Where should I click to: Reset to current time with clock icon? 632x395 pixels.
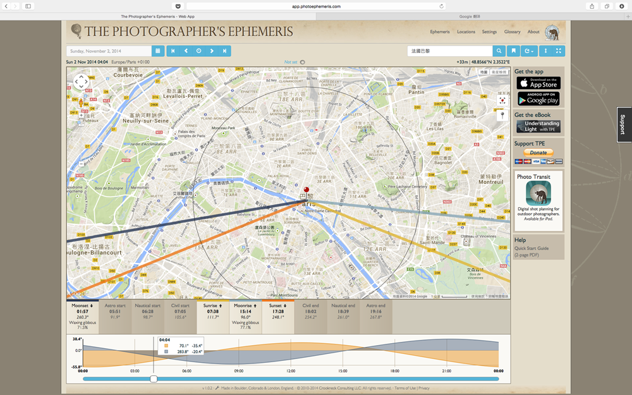pyautogui.click(x=198, y=51)
